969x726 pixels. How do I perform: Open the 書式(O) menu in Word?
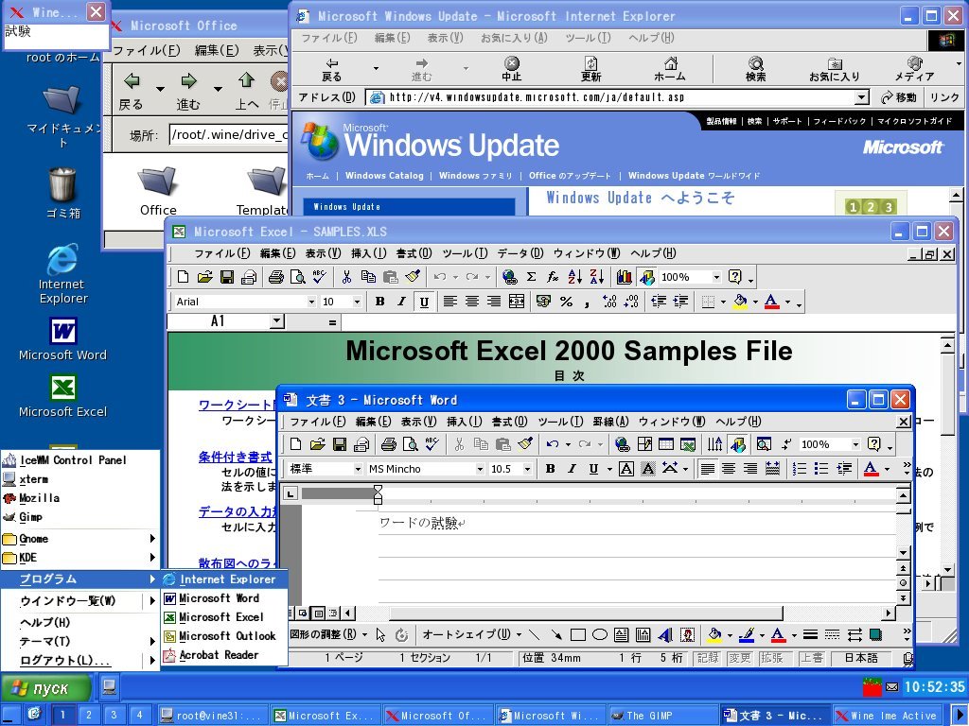click(x=509, y=422)
